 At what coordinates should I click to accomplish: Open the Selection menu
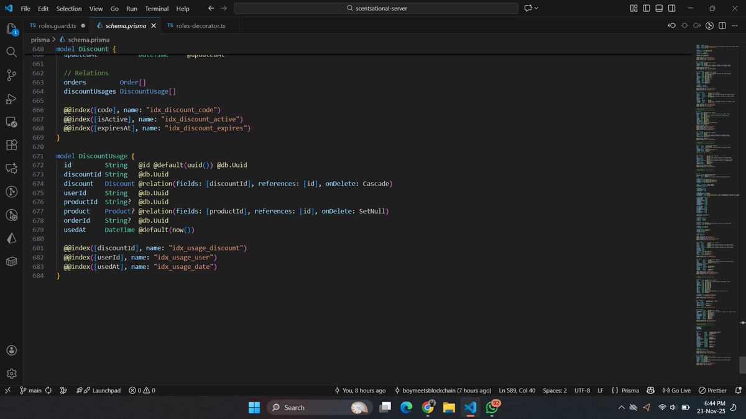[69, 9]
